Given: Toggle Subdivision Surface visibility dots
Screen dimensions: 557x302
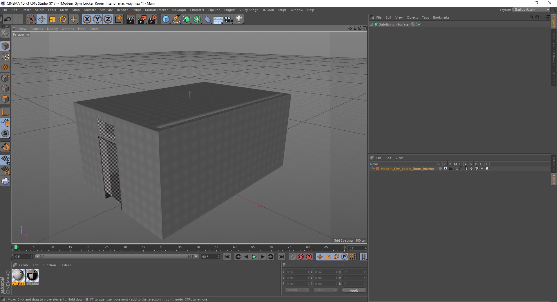Looking at the screenshot, I should click(417, 24).
